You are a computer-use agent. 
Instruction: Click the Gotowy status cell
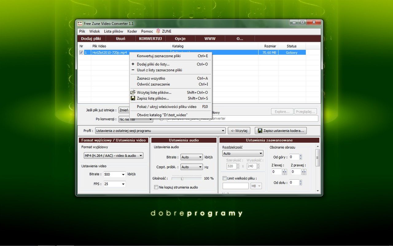coord(292,53)
